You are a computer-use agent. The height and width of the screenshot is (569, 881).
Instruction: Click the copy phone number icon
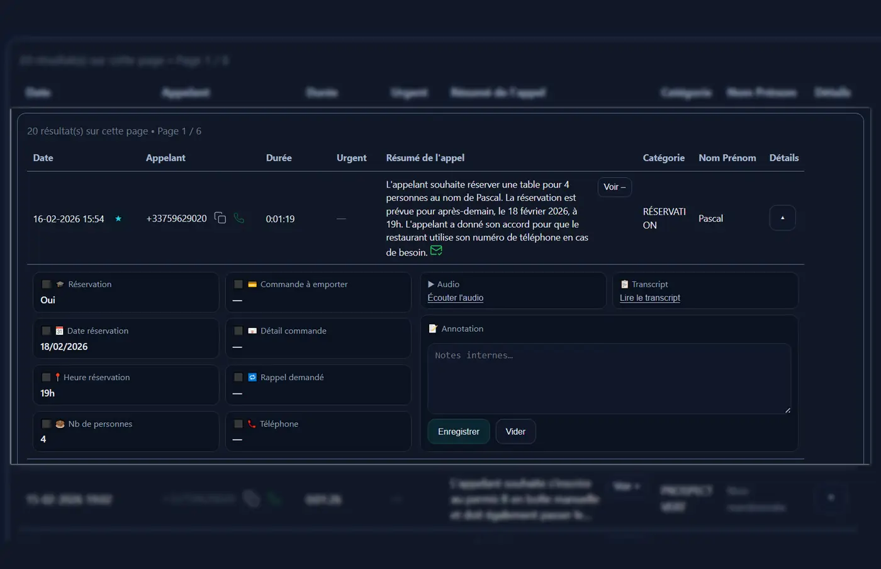(220, 218)
